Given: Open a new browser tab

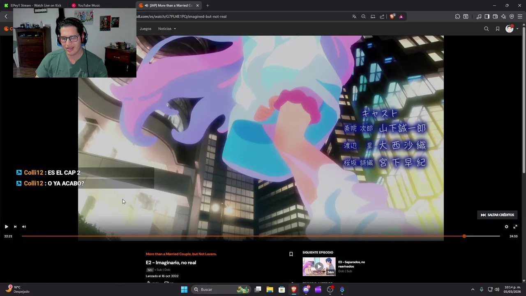Looking at the screenshot, I should click(208, 5).
